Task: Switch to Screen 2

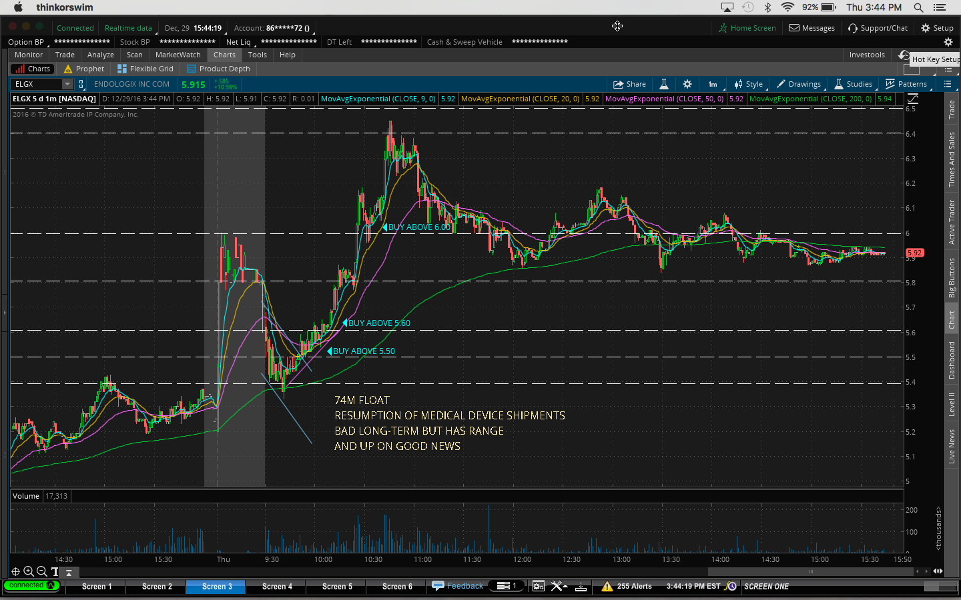Action: click(157, 587)
